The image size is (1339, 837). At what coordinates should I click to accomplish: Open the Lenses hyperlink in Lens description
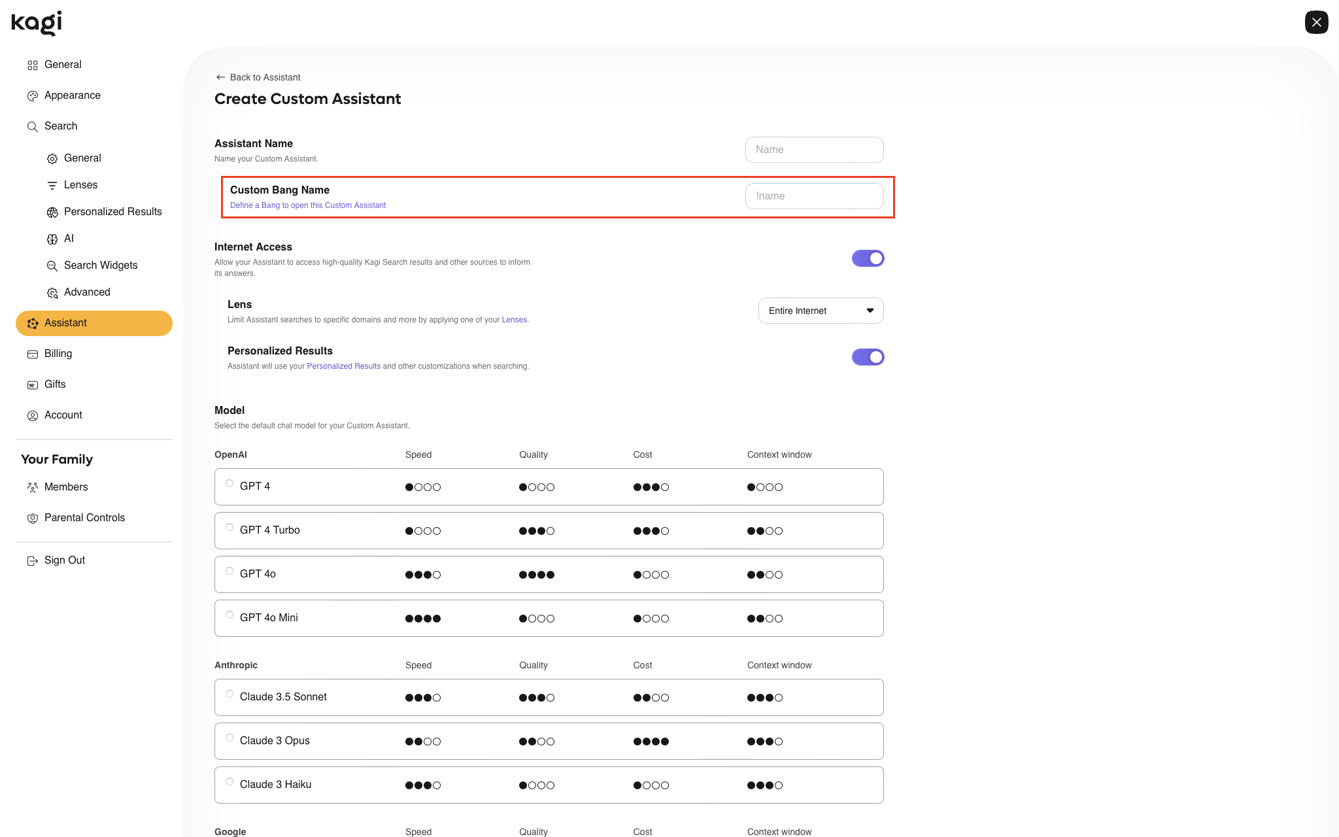coord(514,320)
